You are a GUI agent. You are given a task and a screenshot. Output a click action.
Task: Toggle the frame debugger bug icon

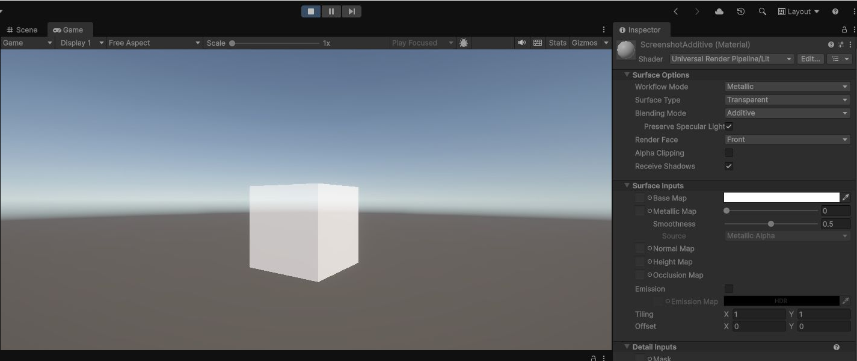click(464, 43)
